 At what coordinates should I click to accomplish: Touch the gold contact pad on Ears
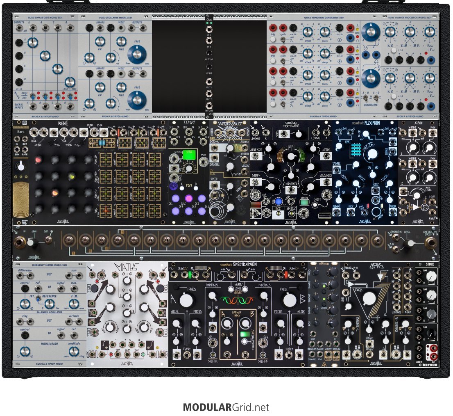point(21,199)
